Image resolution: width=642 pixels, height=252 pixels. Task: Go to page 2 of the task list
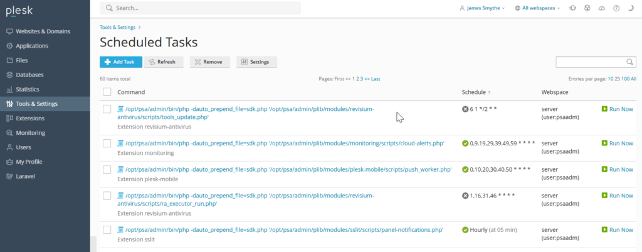357,79
